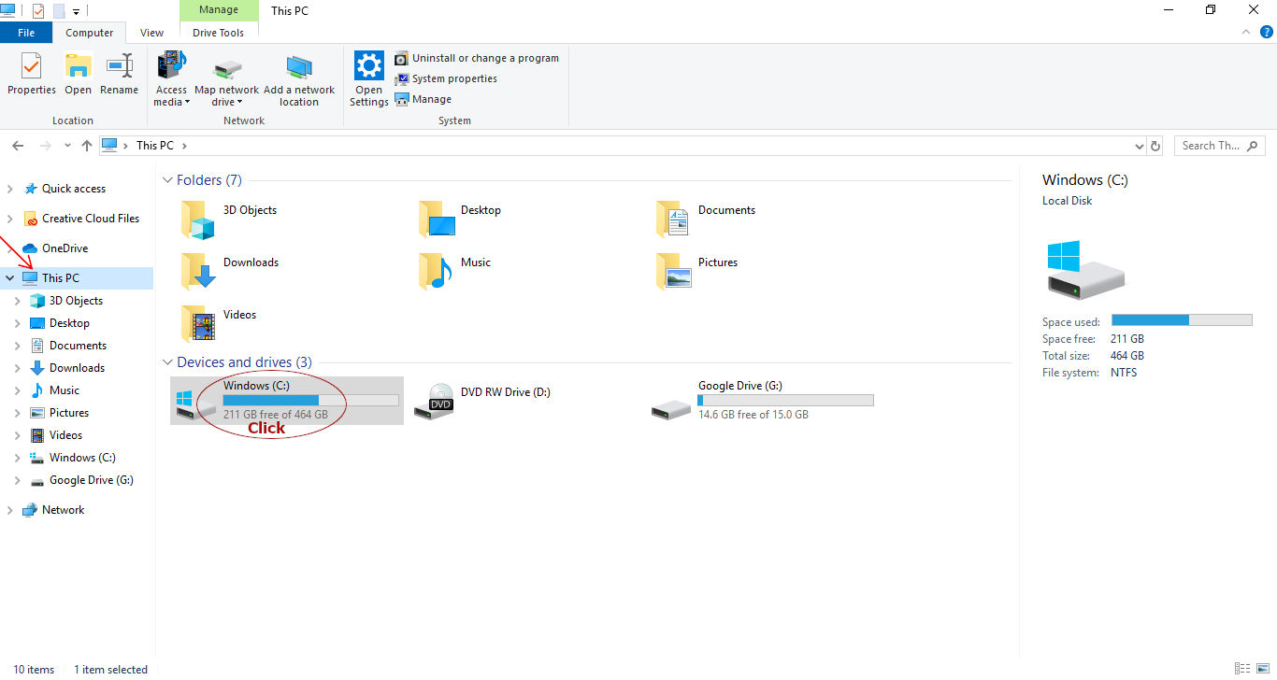The height and width of the screenshot is (680, 1277).
Task: Click Manage in the System group
Action: click(x=423, y=99)
